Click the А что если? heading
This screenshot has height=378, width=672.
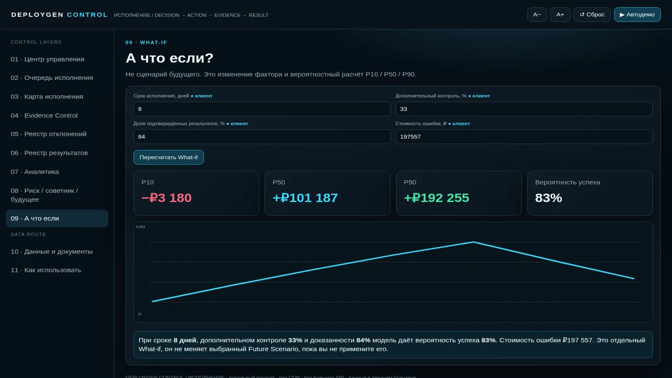[x=169, y=58]
